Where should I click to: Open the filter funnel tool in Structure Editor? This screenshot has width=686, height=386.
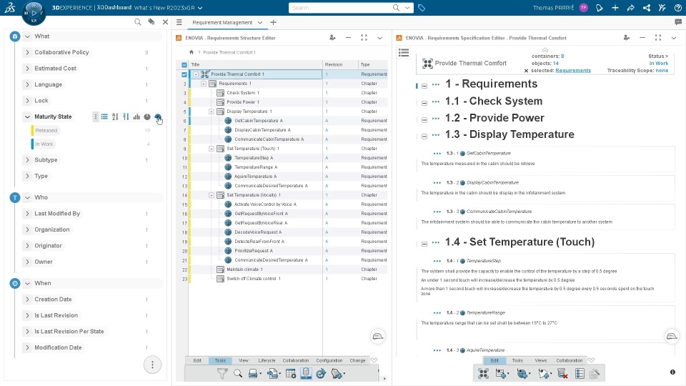click(222, 373)
